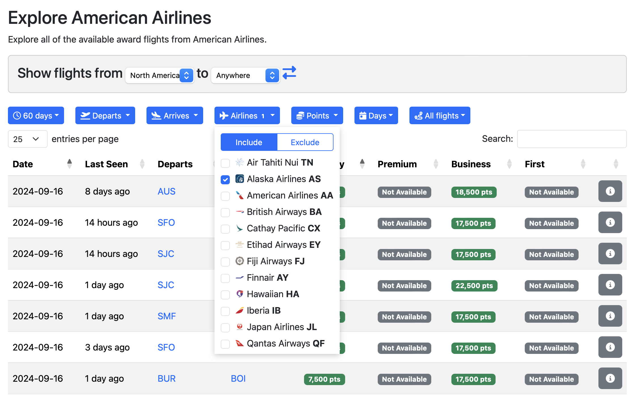The height and width of the screenshot is (397, 633).
Task: Click the Cathay Pacific logo icon
Action: coord(240,228)
